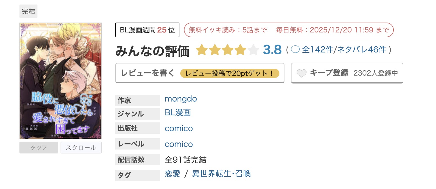
Task: Switch to タップ reading mode
Action: click(x=39, y=148)
